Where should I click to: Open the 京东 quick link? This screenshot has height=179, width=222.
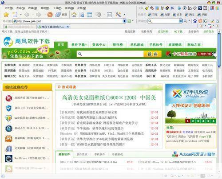pyautogui.click(x=178, y=15)
